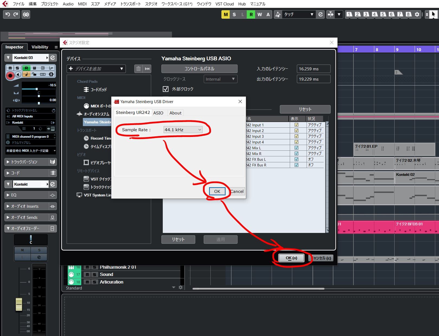439x336 pixels.
Task: Click the Kontakt 02 MIDI clip in timeline
Action: coord(417,178)
